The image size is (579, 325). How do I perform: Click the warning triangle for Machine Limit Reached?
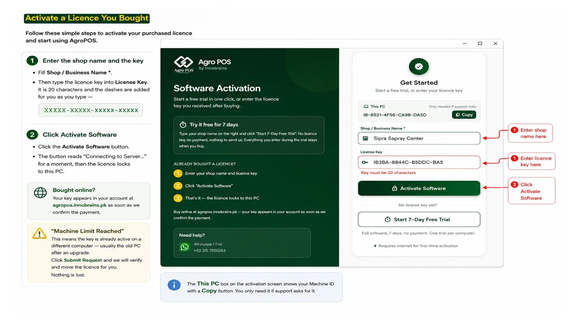39,233
